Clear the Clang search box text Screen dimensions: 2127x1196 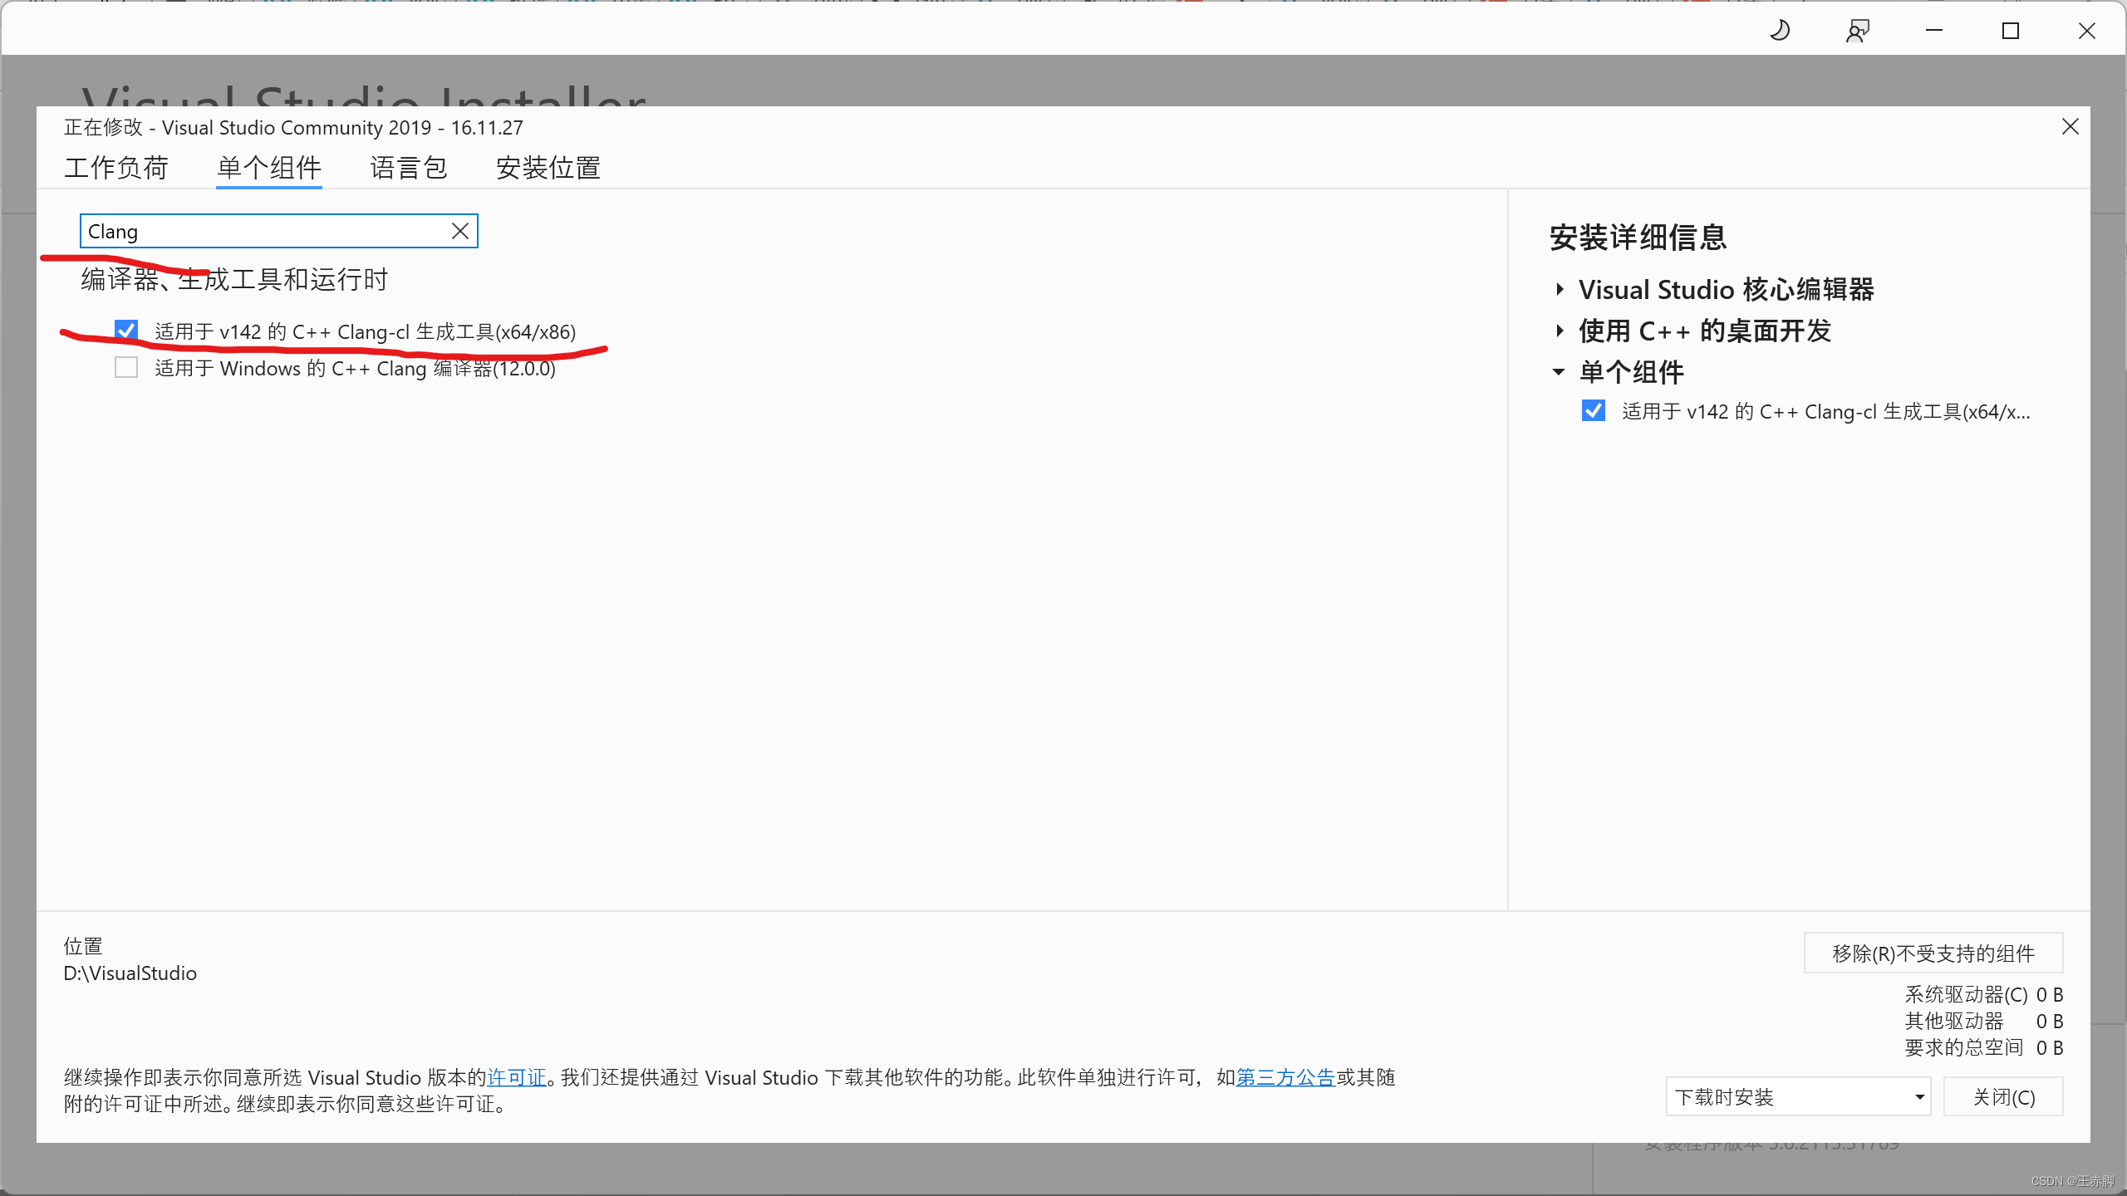(x=460, y=231)
